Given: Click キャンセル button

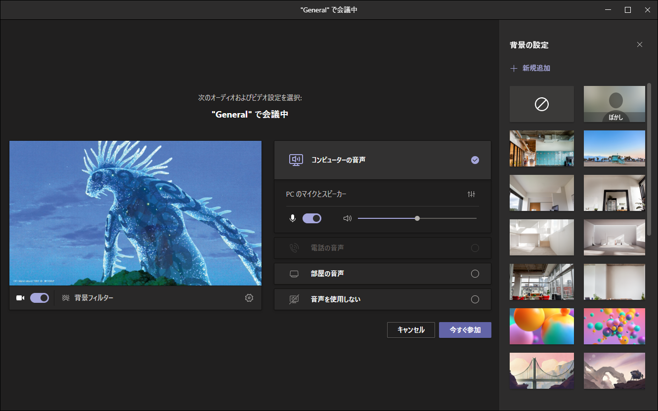Looking at the screenshot, I should (411, 330).
